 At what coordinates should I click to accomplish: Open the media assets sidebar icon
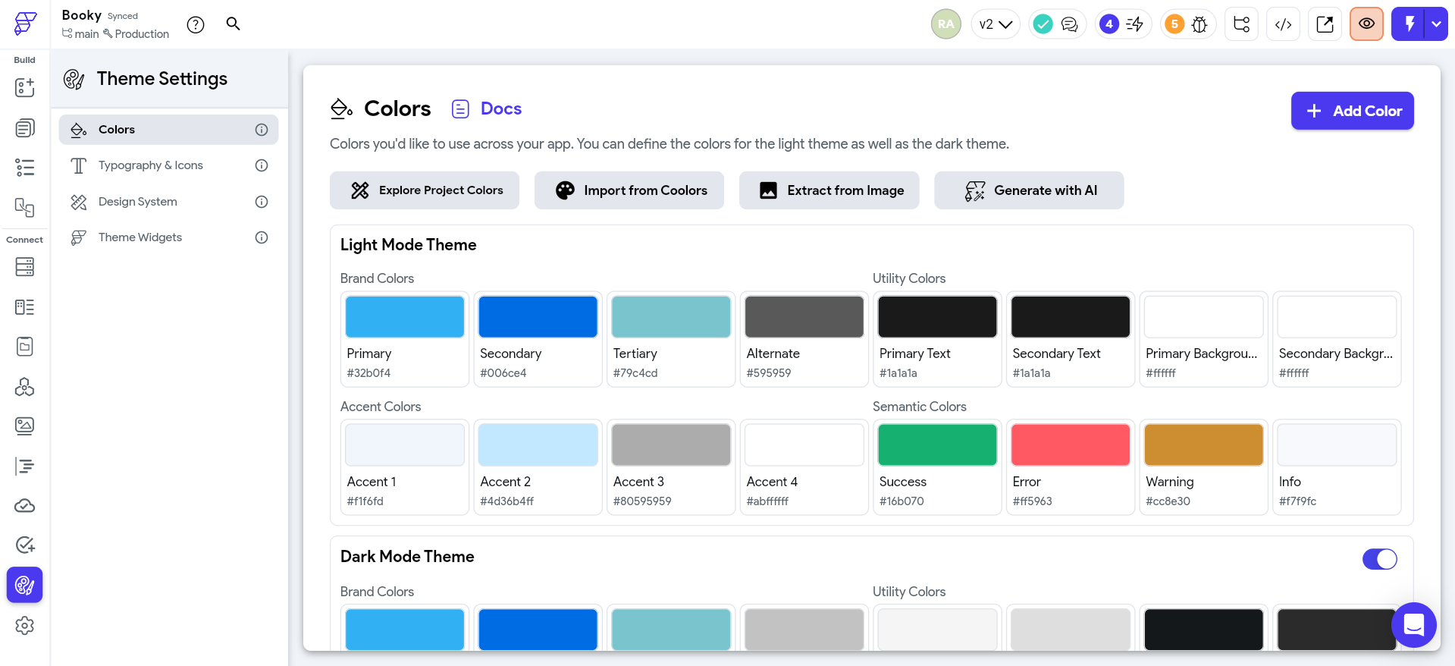coord(25,426)
